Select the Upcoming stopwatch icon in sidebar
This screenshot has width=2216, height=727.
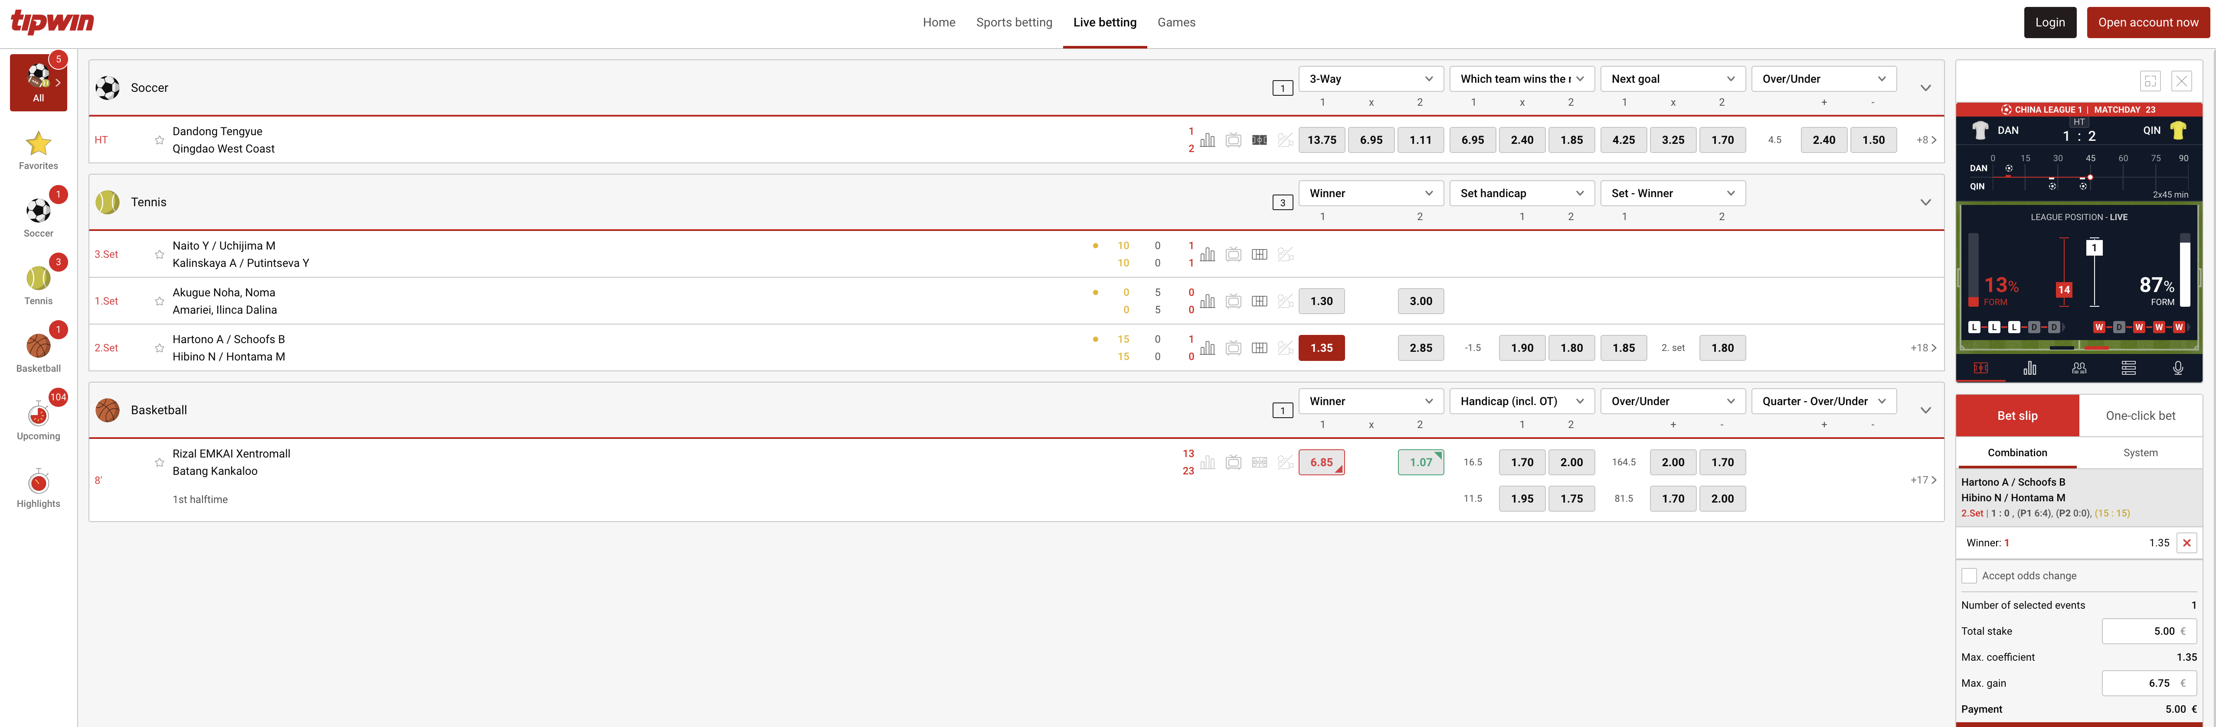coord(38,417)
